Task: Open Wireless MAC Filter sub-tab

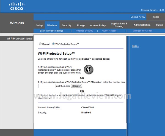Action: pyautogui.click(x=142, y=31)
